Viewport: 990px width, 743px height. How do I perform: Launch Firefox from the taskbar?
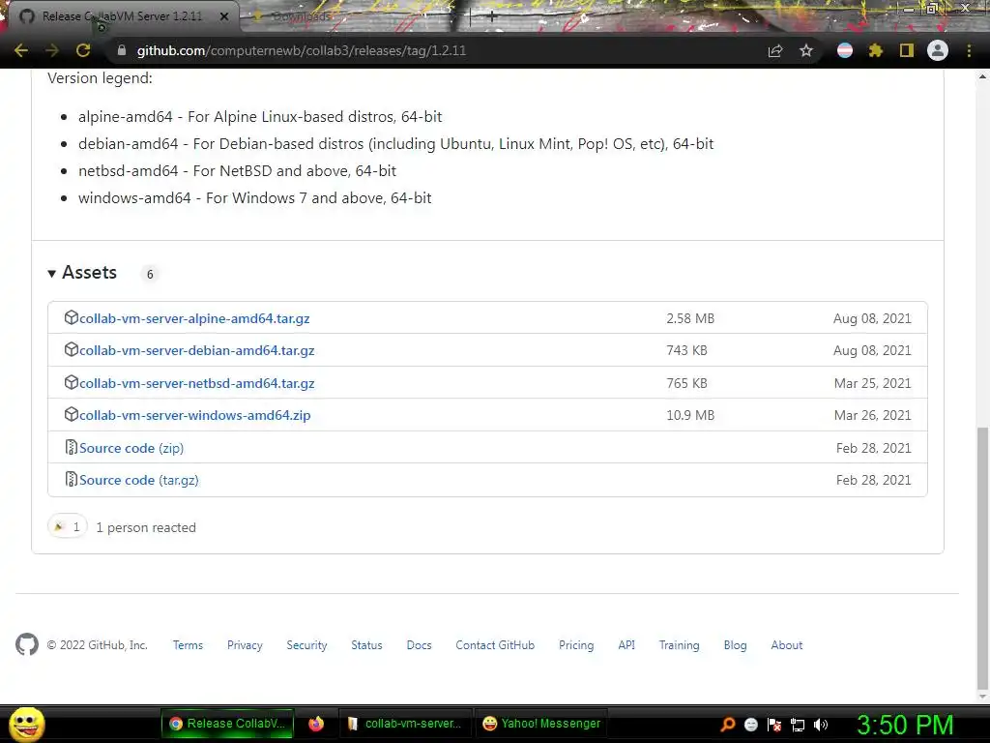click(x=316, y=724)
